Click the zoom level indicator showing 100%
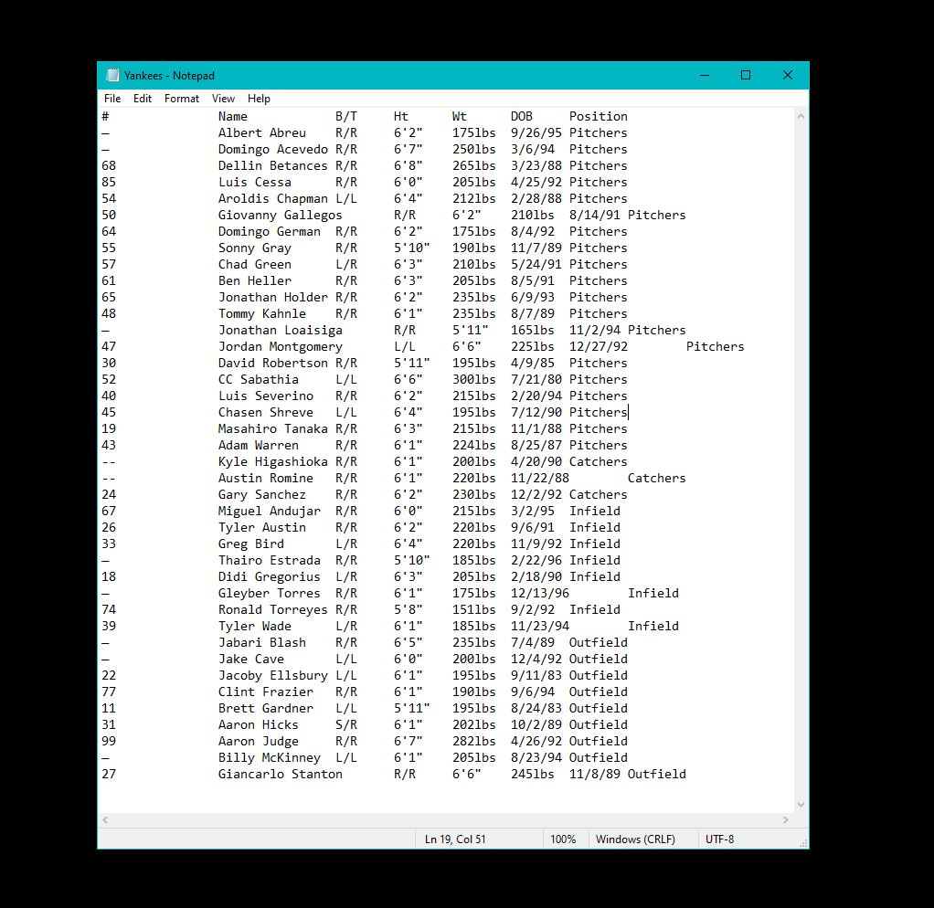Screen dimensions: 934x908 564,839
